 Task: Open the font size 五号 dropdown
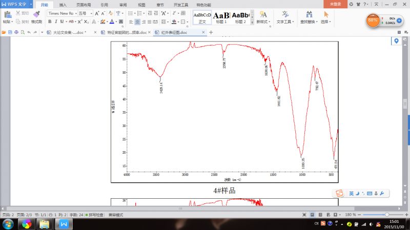pos(91,13)
